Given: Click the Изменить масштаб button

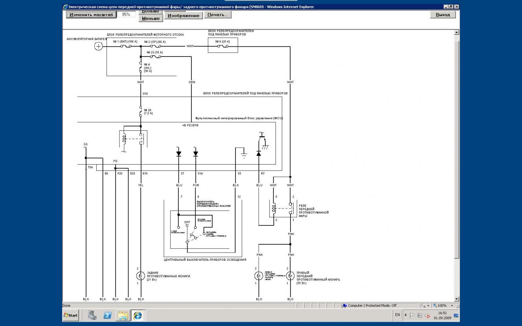Looking at the screenshot, I should click(x=91, y=15).
